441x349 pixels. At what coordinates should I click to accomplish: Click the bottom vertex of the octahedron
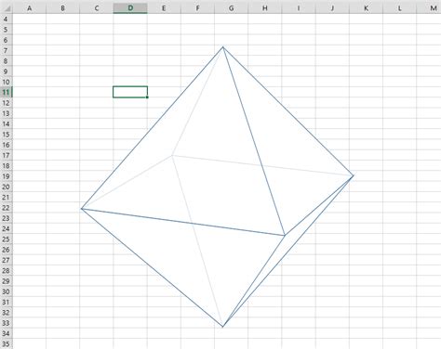click(x=222, y=327)
